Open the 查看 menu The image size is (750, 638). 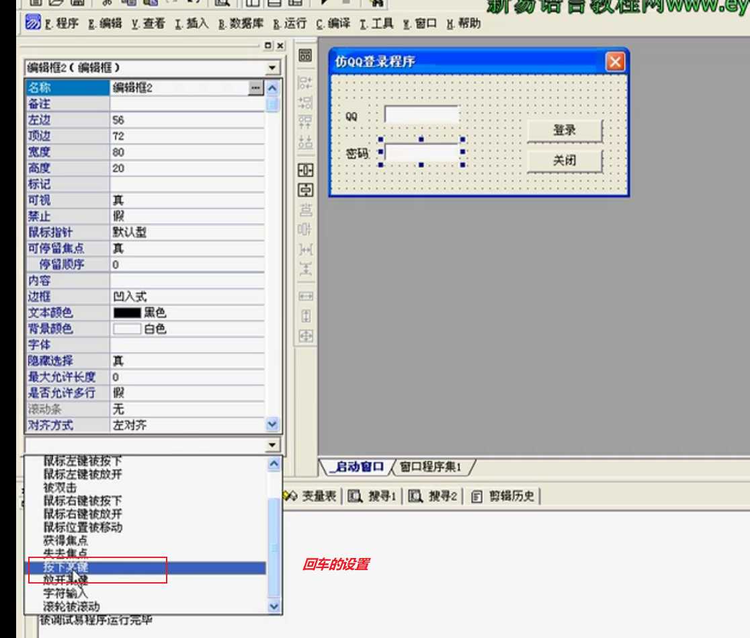[149, 23]
